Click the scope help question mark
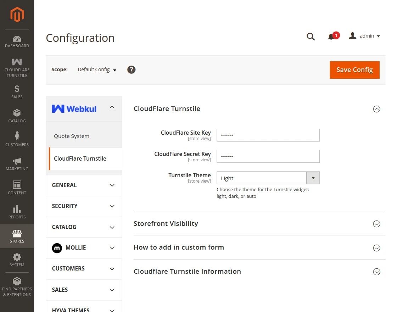The image size is (397, 312). (131, 69)
